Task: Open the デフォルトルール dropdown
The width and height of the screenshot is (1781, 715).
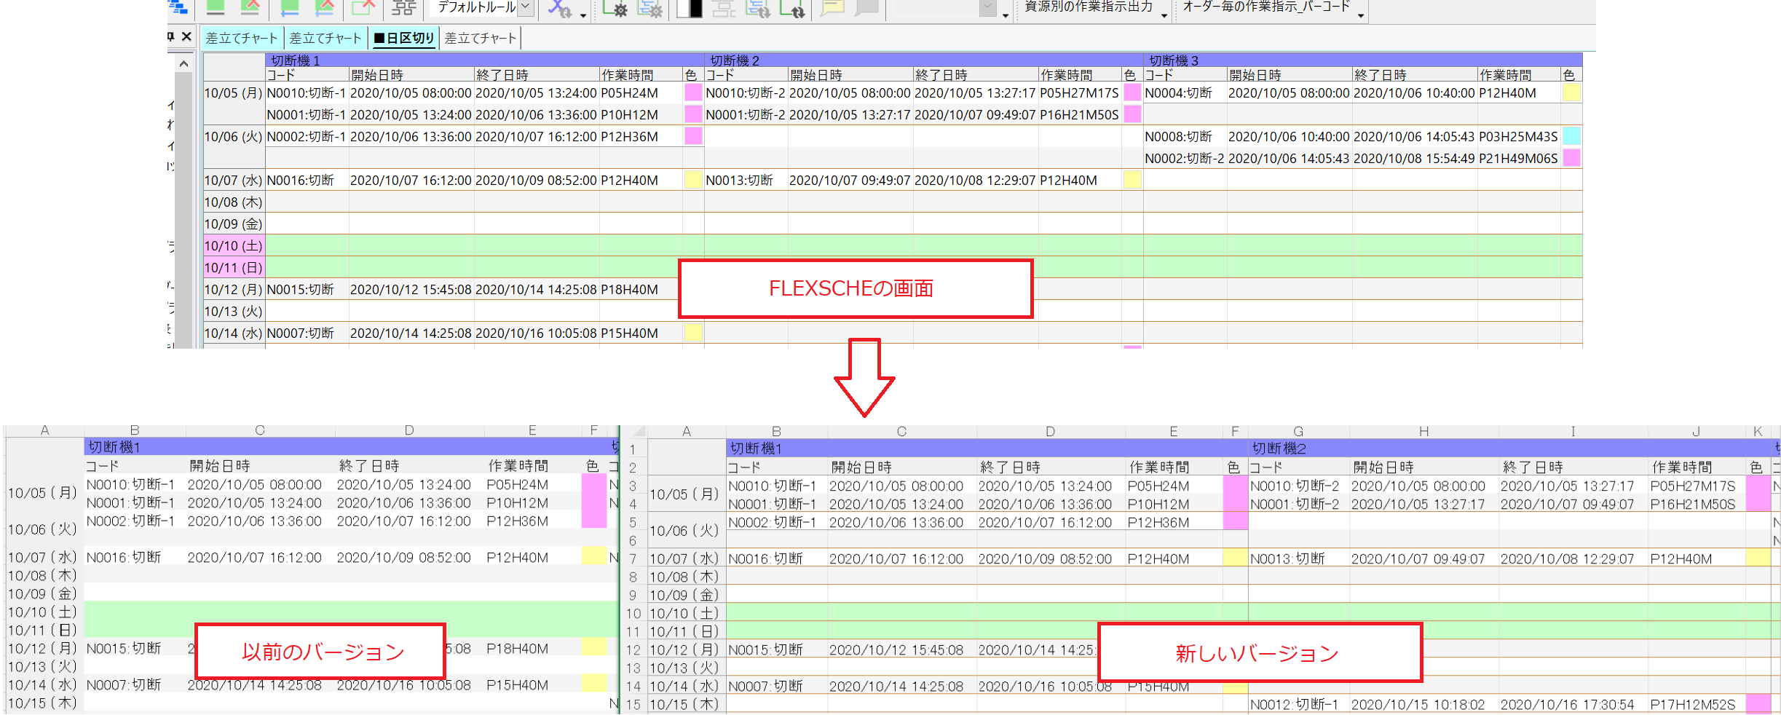Action: click(525, 7)
